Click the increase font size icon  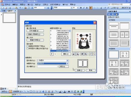pyautogui.click(x=101, y=8)
